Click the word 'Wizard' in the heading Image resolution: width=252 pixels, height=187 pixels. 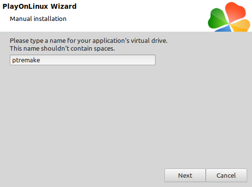coord(63,6)
